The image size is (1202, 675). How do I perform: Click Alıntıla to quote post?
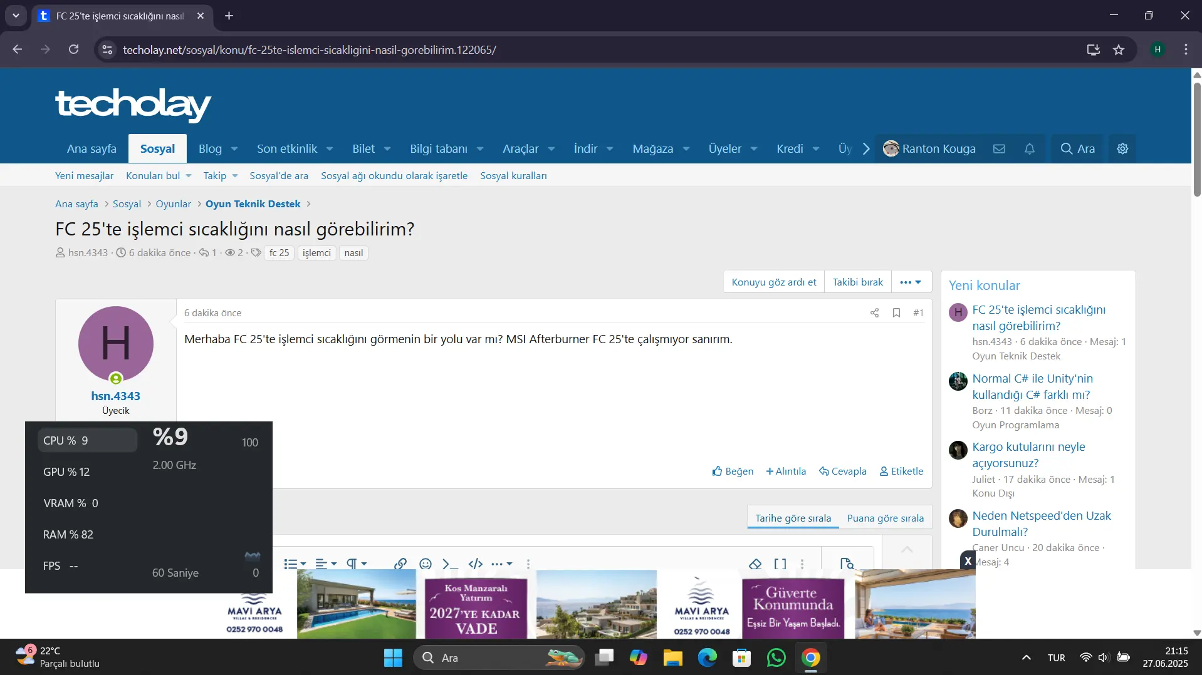(786, 471)
